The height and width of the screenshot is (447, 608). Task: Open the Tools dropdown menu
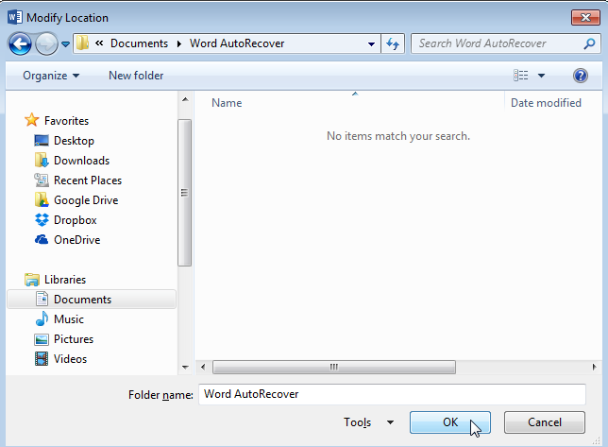coord(369,422)
